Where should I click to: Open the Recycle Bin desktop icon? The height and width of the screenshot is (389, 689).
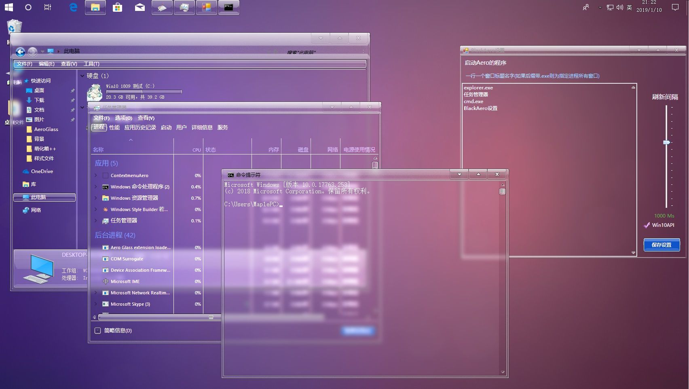pyautogui.click(x=14, y=26)
